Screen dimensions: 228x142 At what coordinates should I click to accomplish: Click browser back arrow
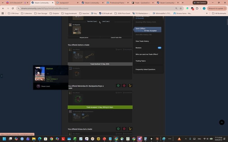coord(3,9)
